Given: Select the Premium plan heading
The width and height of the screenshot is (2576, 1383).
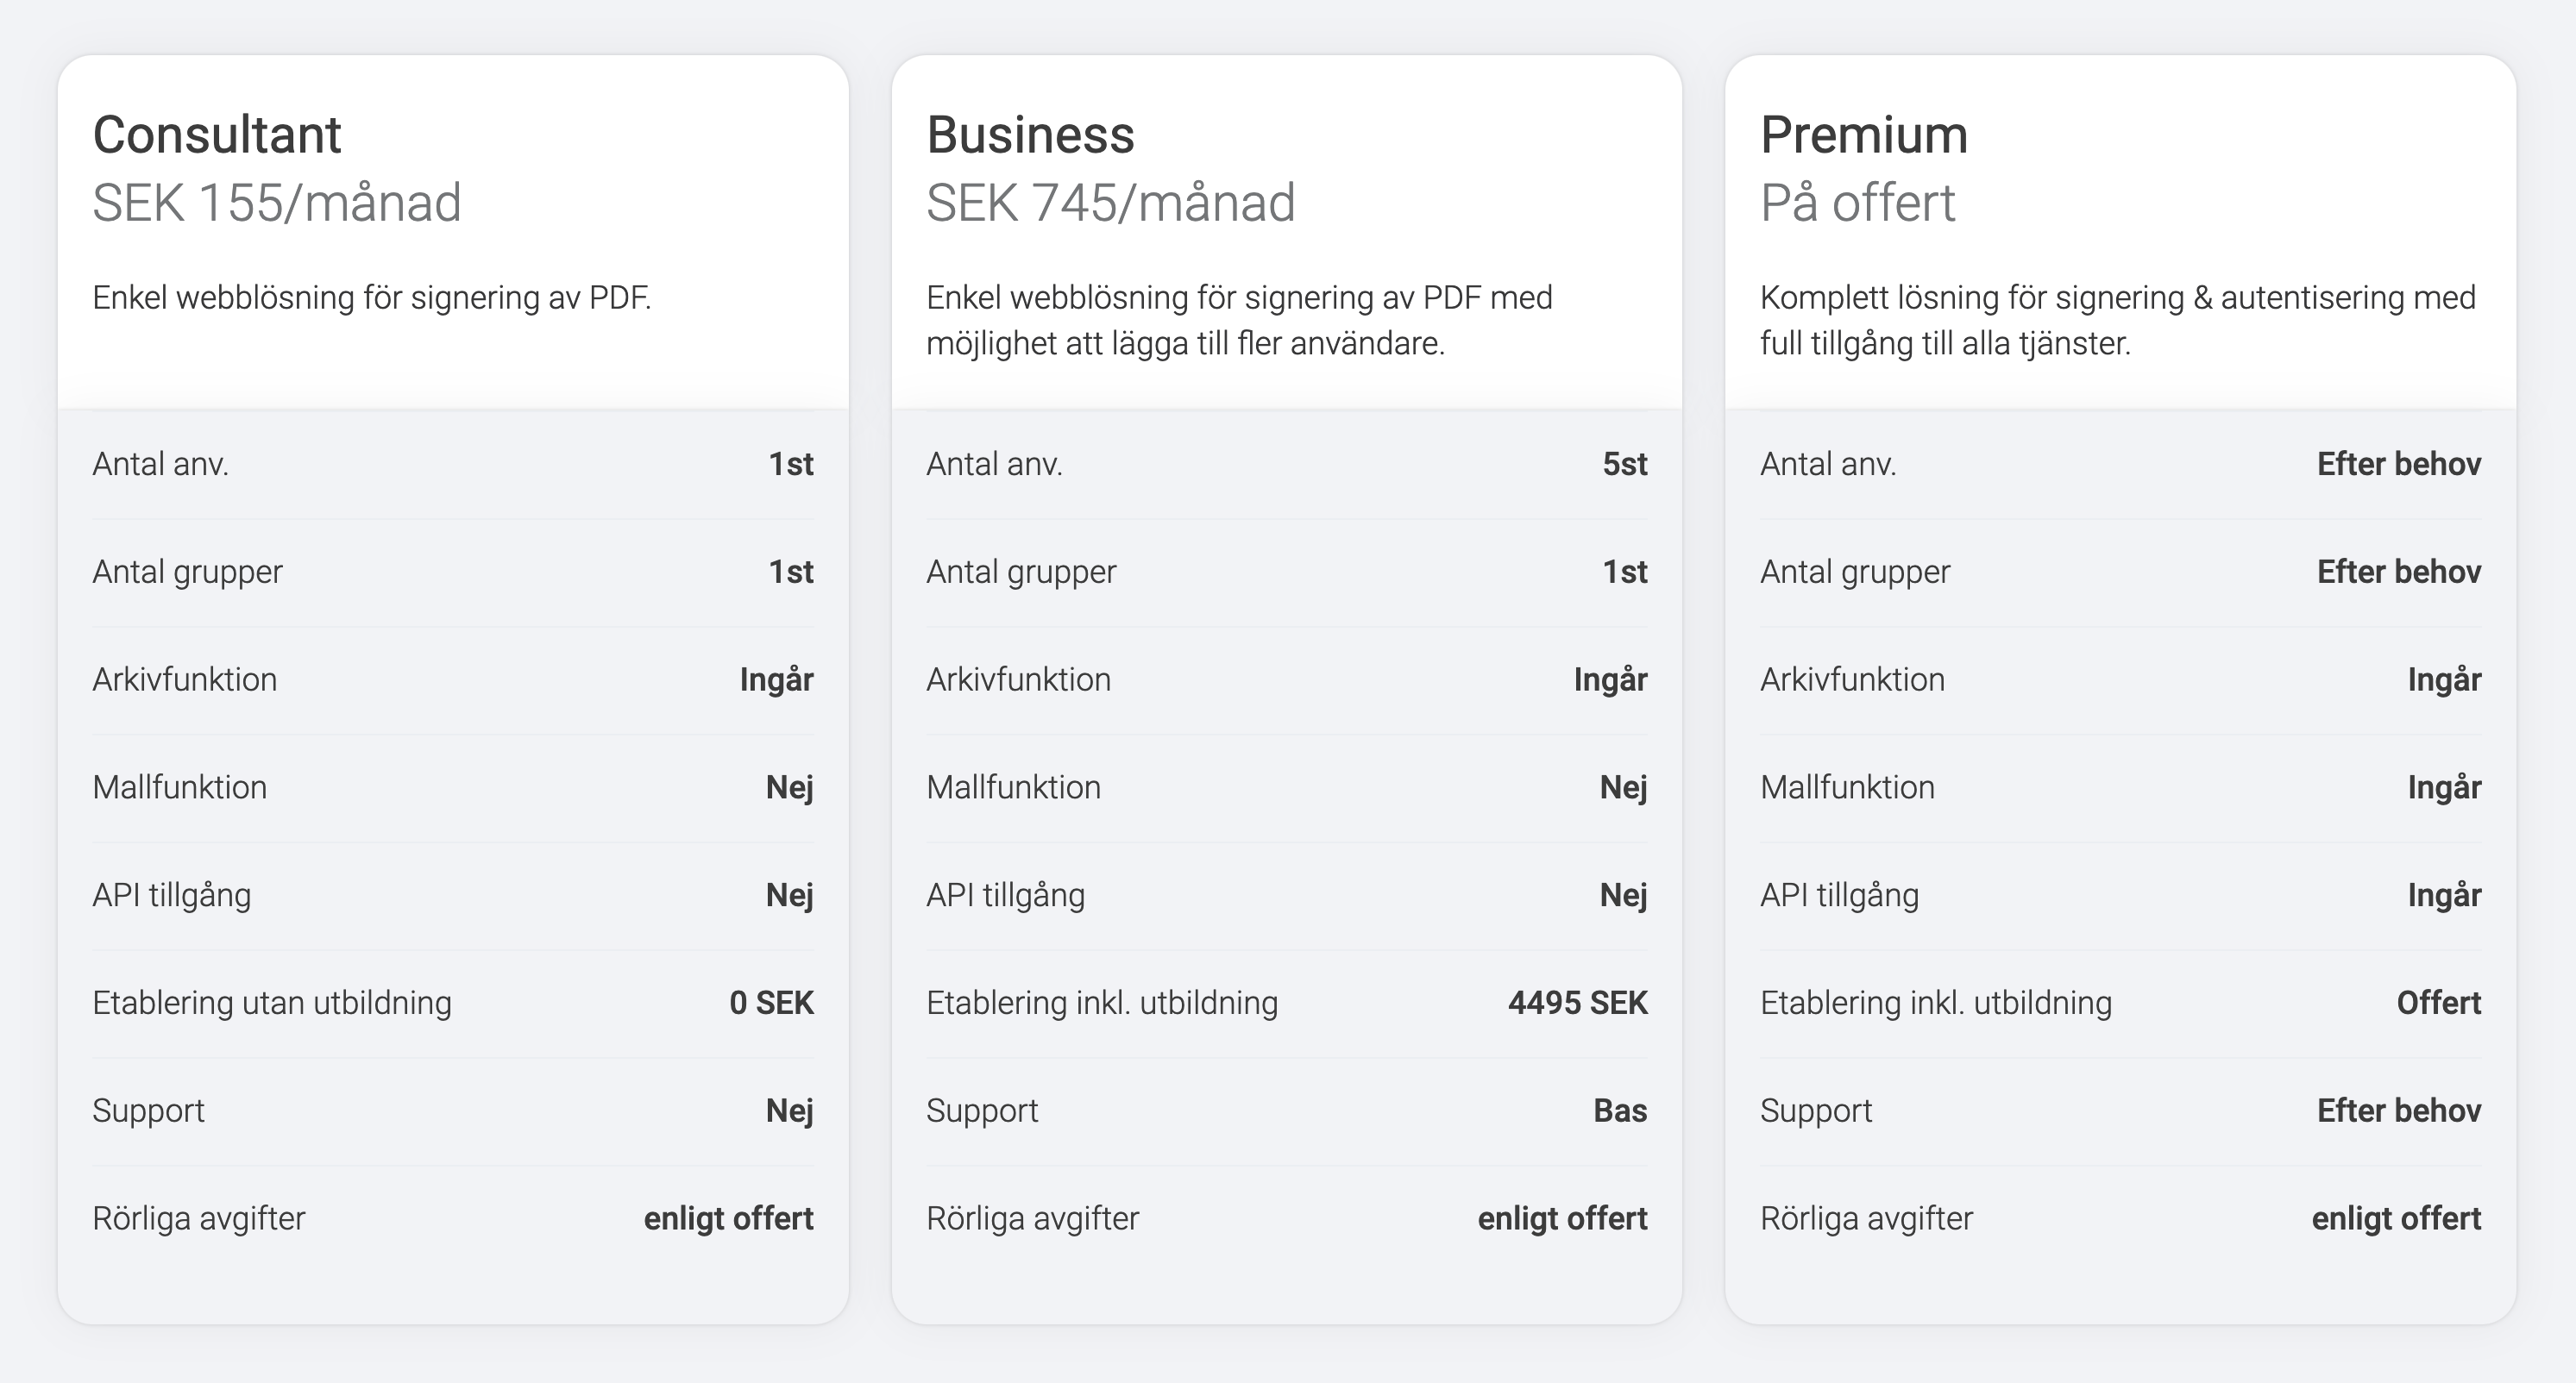Looking at the screenshot, I should (x=1864, y=135).
